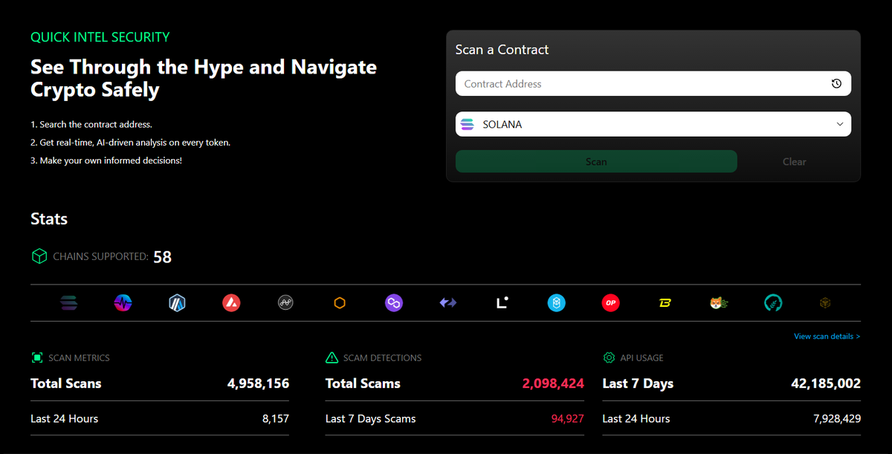Click the Last 24 Hours scans value 8,157
This screenshot has width=892, height=454.
[276, 419]
